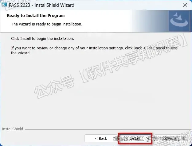Click the 'Ready to Install the Program' heading
Screen dimensions: 192x146
[x=36, y=16]
